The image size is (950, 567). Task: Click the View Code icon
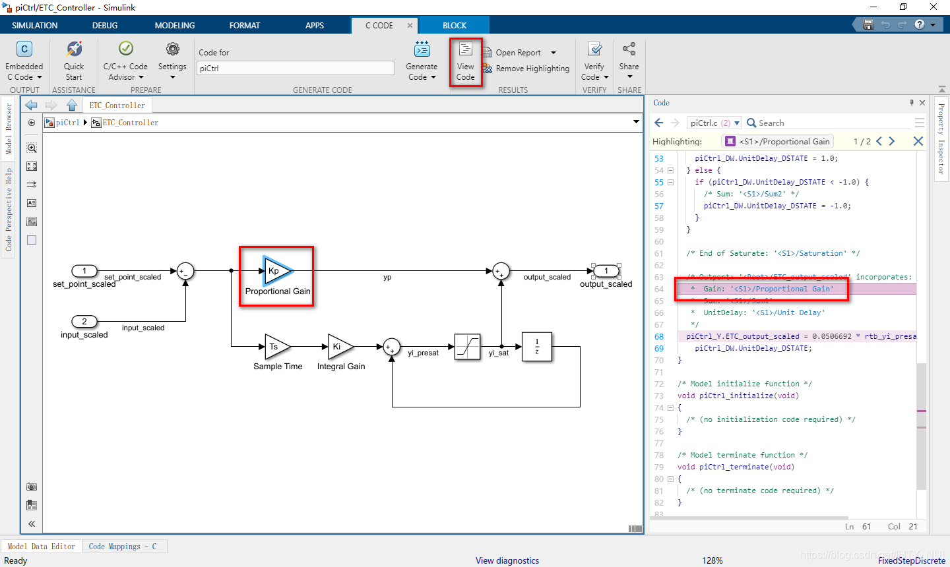pos(466,50)
